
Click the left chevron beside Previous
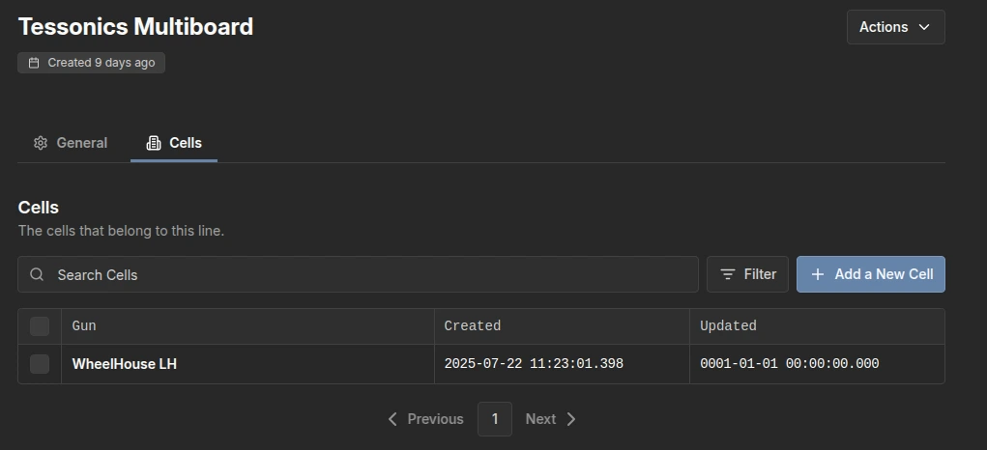coord(392,419)
